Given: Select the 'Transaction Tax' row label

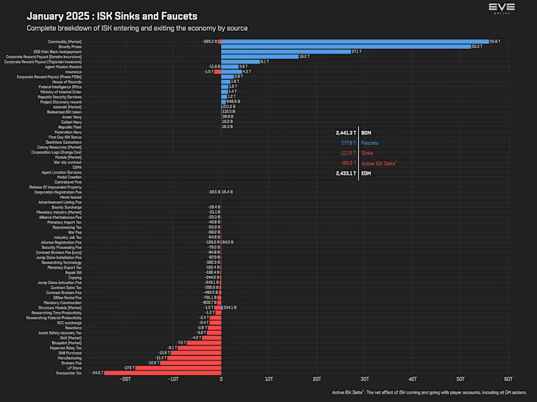Looking at the screenshot, I should [69, 373].
